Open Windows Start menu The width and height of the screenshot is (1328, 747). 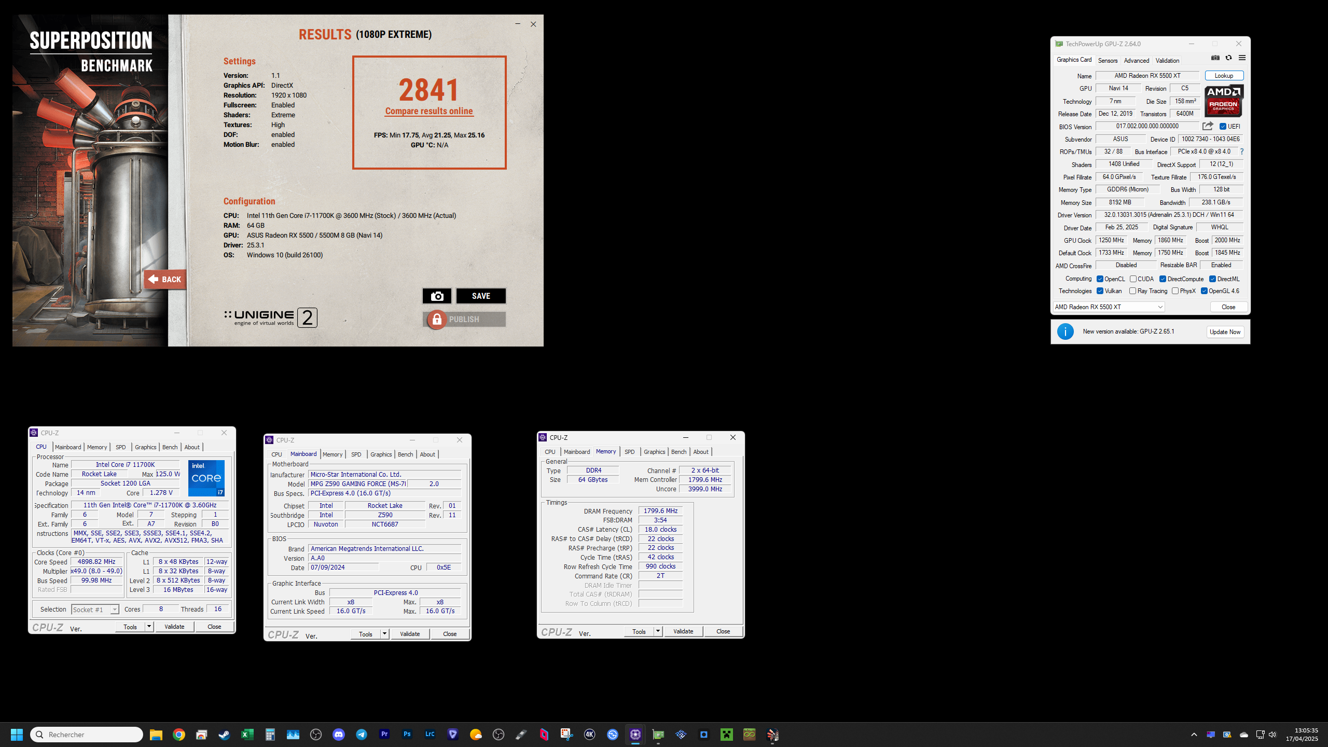[17, 735]
